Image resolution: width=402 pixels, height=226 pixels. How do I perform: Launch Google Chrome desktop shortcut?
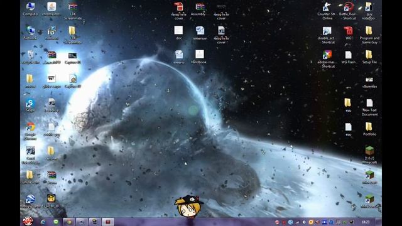(x=31, y=131)
